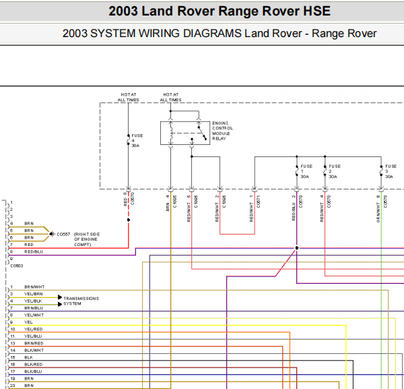Click the splice dot on the RED/BLU wire junction

(297, 248)
